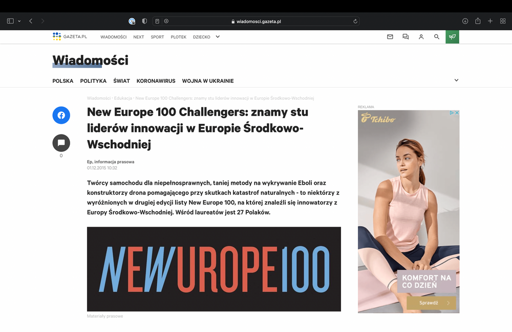Share this page
This screenshot has height=332, width=512.
coord(478,21)
